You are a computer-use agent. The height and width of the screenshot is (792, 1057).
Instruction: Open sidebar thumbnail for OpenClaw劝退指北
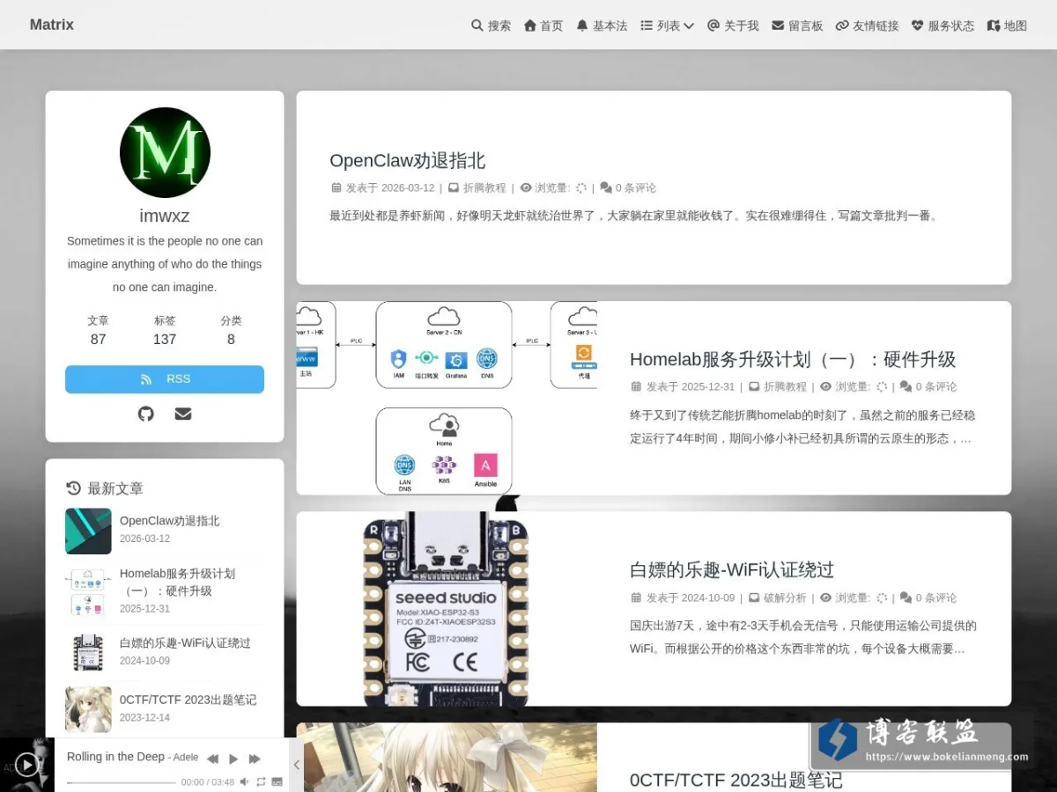coord(88,531)
